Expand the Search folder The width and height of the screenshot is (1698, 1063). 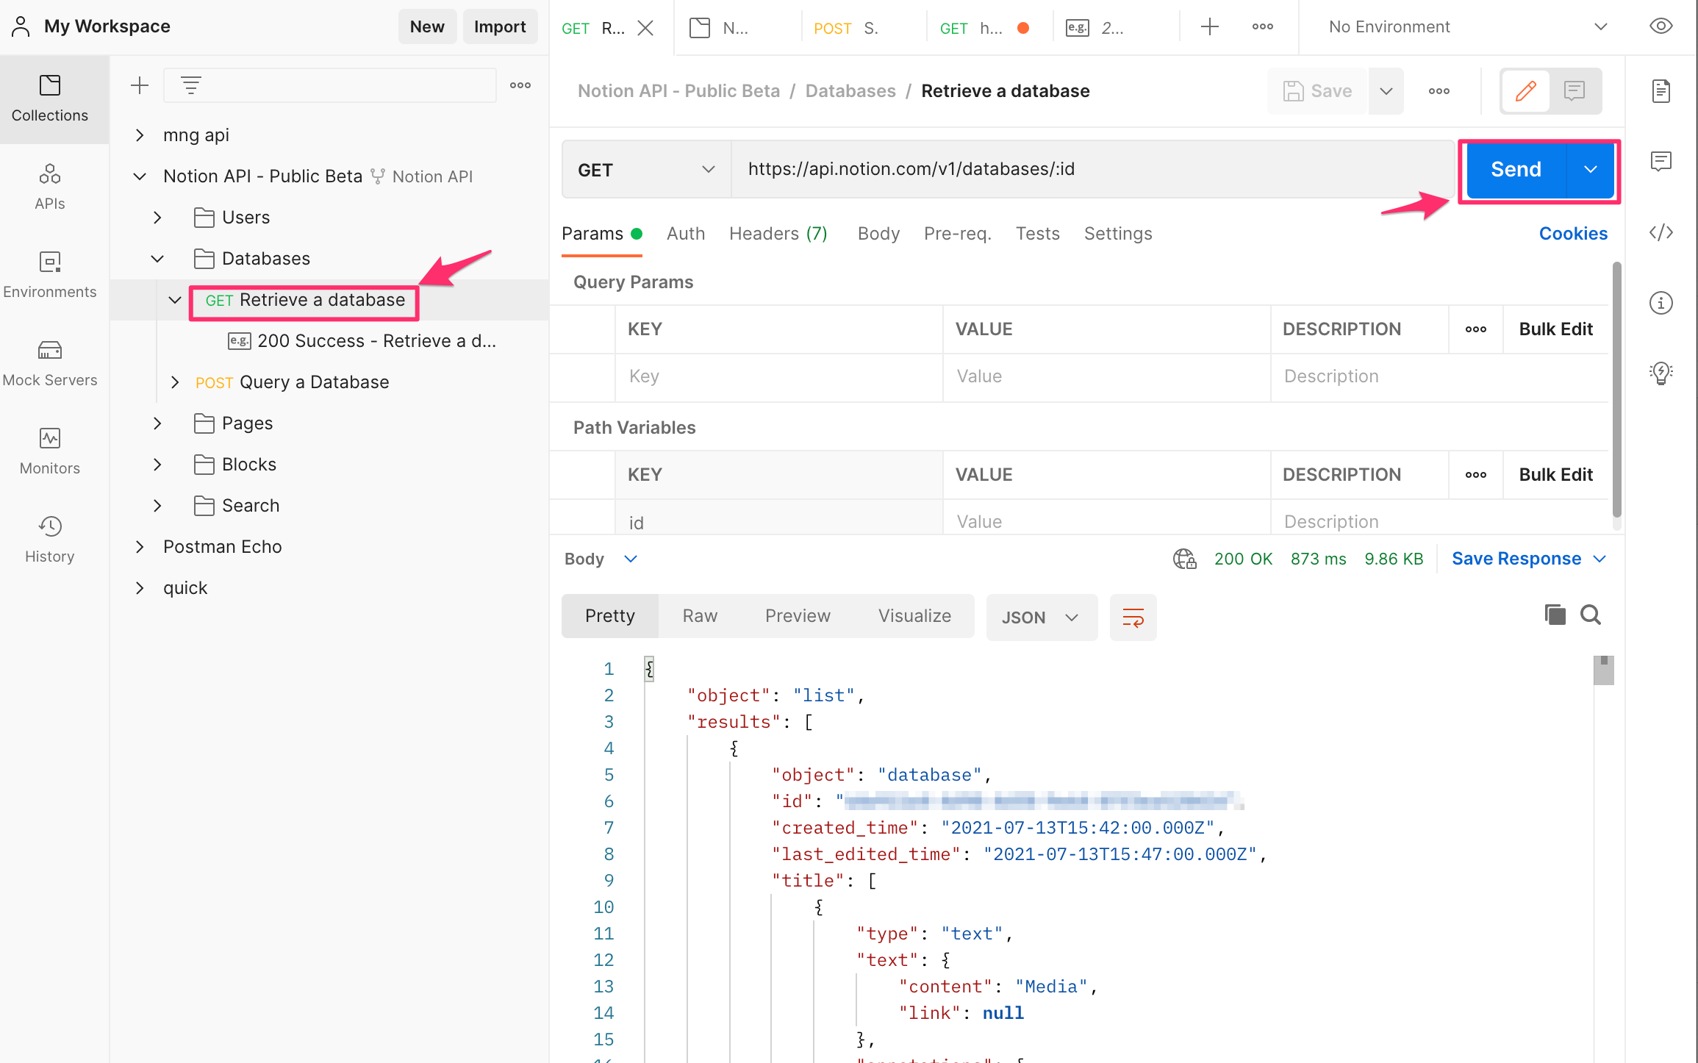click(157, 506)
